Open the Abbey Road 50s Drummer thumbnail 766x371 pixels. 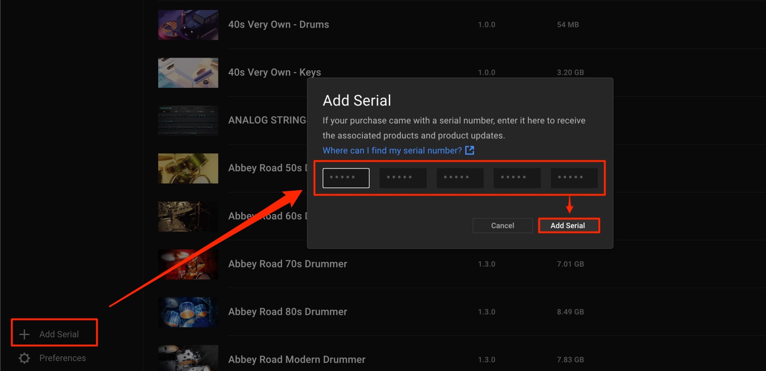point(188,168)
